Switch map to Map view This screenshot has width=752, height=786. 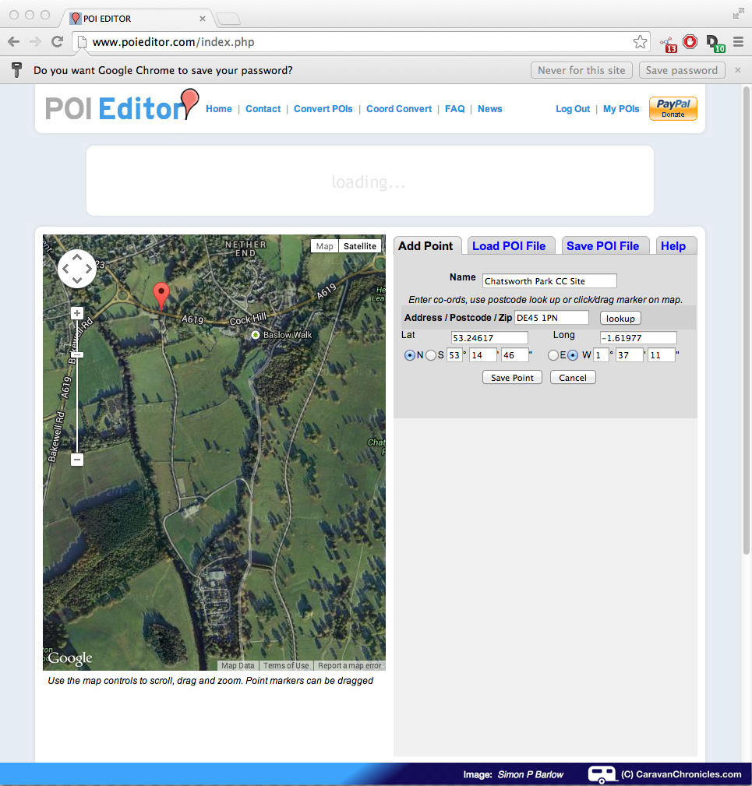(x=325, y=246)
